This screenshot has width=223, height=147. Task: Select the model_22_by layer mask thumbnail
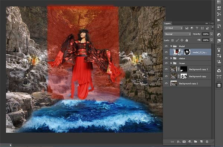point(187,52)
